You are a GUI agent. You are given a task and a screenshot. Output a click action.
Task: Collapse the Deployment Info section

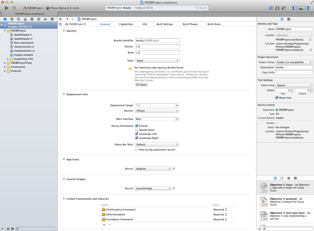64,94
